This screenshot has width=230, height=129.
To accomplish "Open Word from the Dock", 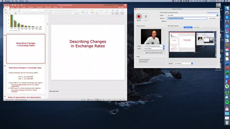I will coord(227,63).
